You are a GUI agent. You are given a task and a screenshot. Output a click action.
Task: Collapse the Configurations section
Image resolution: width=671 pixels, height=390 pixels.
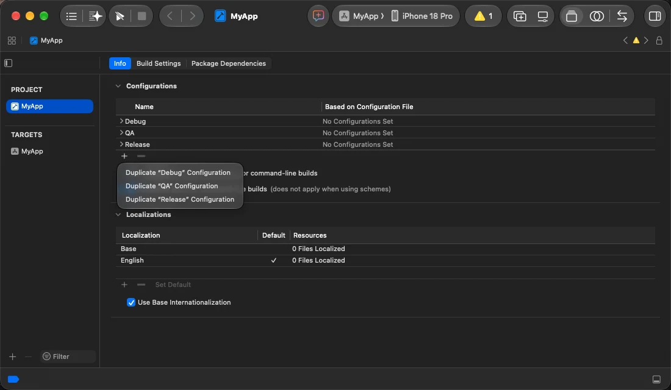[118, 87]
